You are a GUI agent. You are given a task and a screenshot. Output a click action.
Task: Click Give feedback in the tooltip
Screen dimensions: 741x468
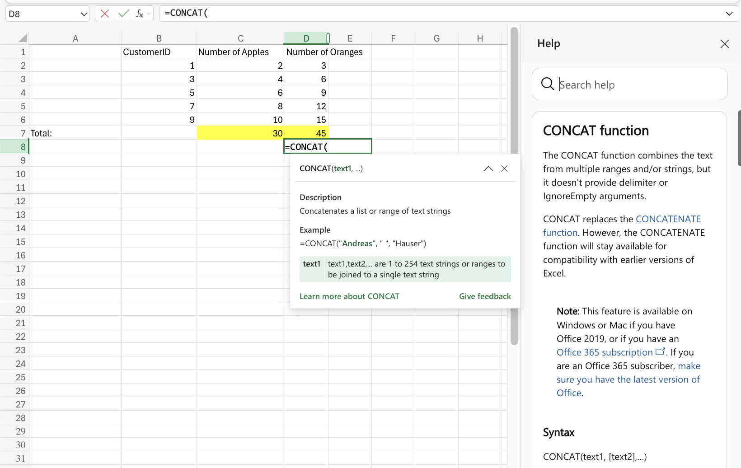tap(485, 296)
